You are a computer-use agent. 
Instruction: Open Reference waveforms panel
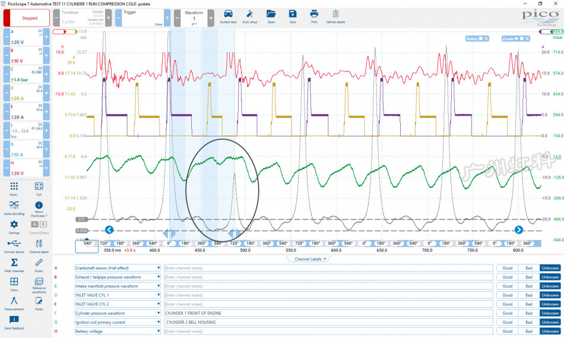[x=39, y=283]
